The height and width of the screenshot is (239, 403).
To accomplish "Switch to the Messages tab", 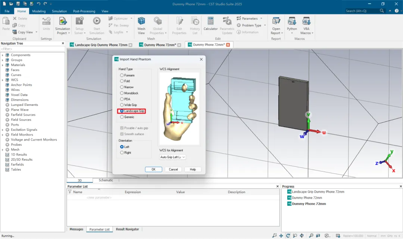I will coord(76,229).
